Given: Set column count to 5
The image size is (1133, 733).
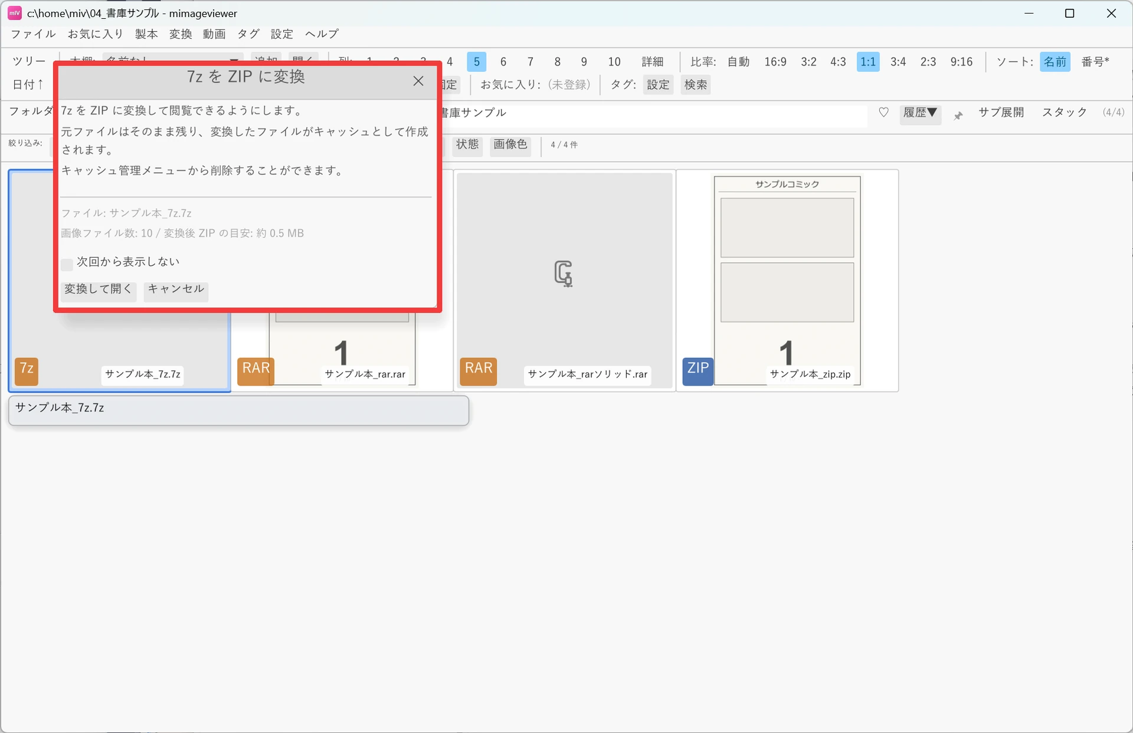Looking at the screenshot, I should (x=476, y=62).
